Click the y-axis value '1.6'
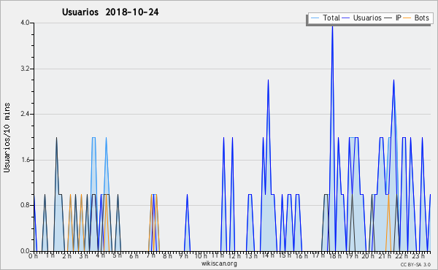The height and width of the screenshot is (270, 438). [25, 160]
